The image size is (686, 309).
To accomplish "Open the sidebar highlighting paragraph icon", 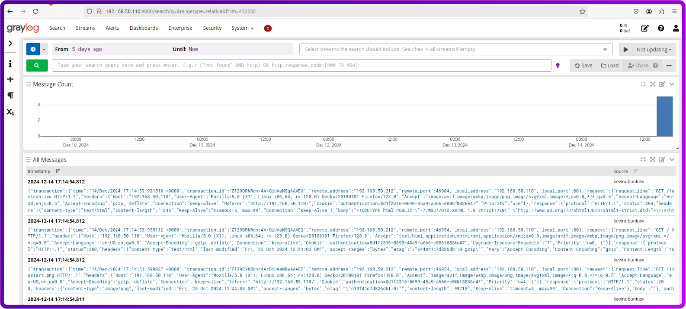I will pyautogui.click(x=10, y=96).
